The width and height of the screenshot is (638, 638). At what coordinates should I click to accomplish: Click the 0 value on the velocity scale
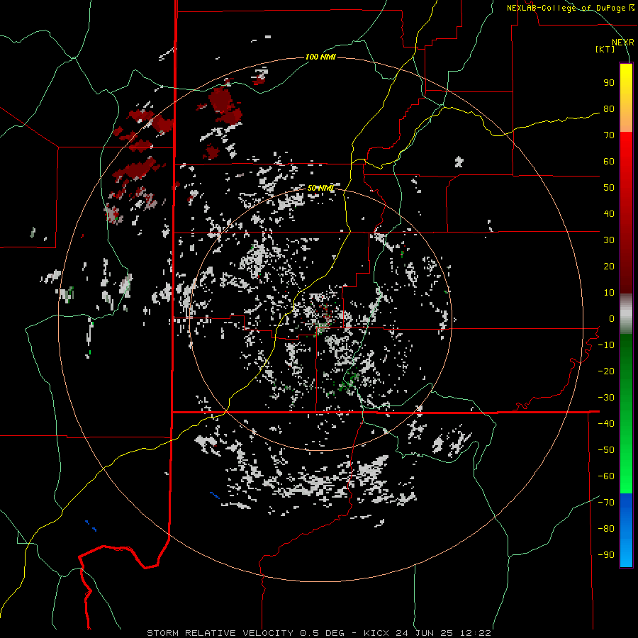(611, 319)
